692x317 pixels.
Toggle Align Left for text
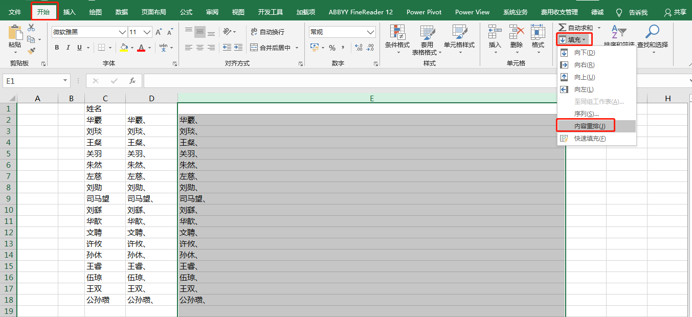[x=189, y=48]
